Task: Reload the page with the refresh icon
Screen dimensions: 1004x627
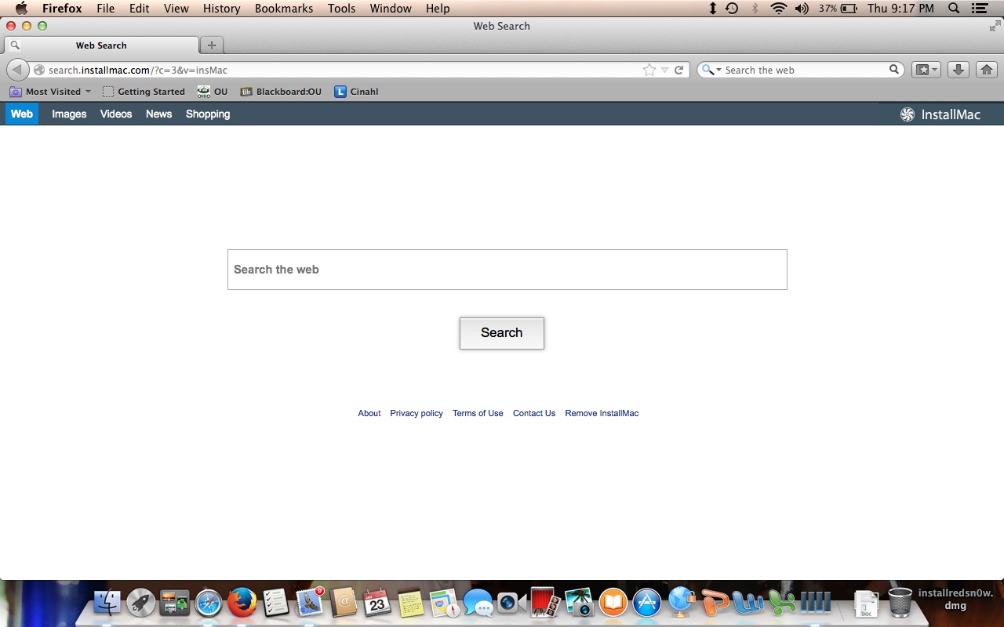Action: [679, 70]
